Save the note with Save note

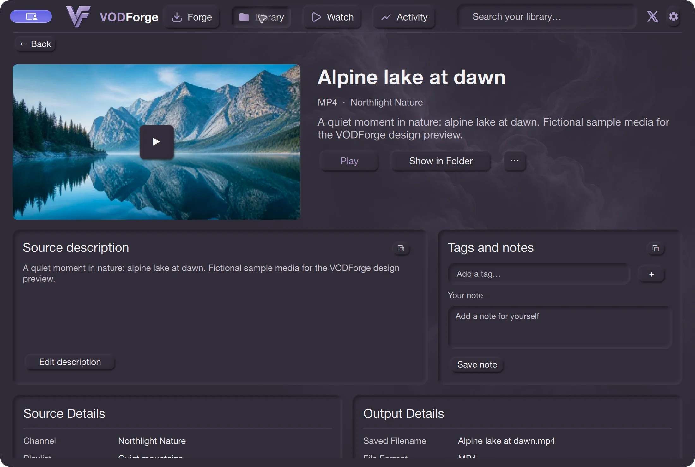click(x=477, y=364)
